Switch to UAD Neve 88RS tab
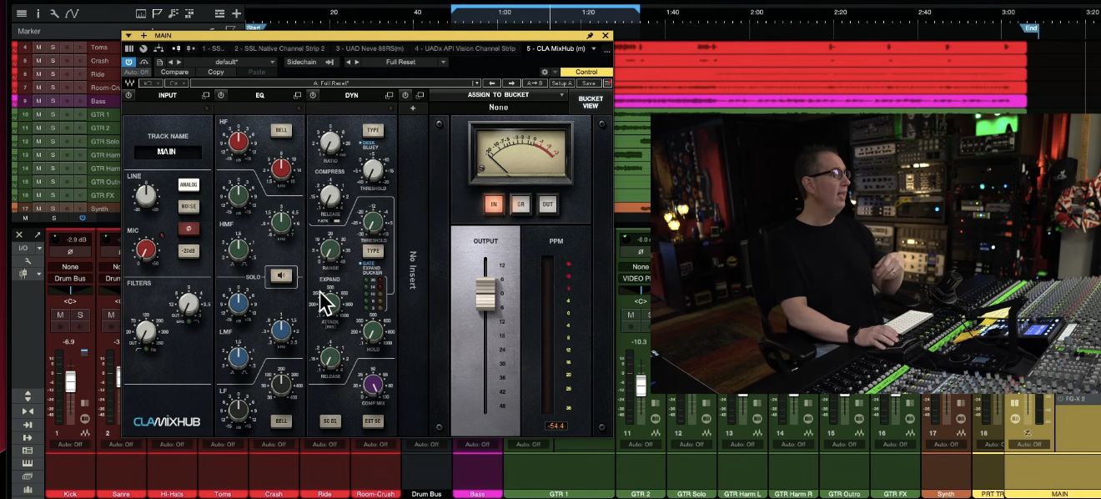This screenshot has width=1101, height=499. click(x=370, y=48)
